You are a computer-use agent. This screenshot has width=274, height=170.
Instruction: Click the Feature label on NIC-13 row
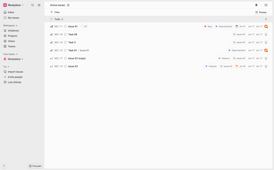click(211, 66)
